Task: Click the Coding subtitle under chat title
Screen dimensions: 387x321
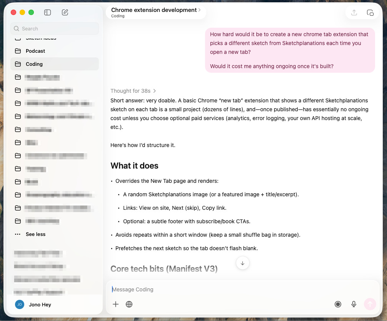Action: pos(118,16)
